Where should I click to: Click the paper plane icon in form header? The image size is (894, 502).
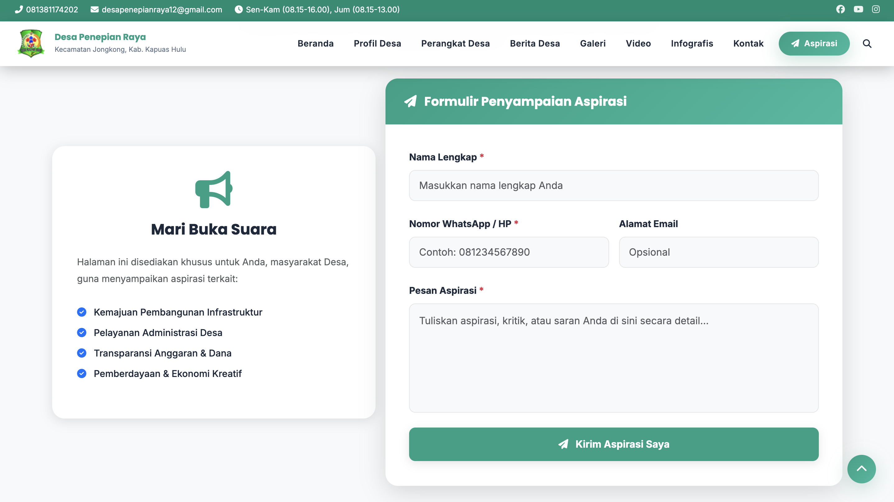(x=410, y=101)
